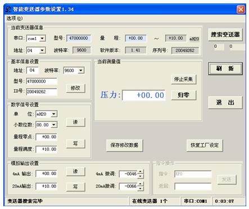Click the 刷新 button

click(225, 69)
